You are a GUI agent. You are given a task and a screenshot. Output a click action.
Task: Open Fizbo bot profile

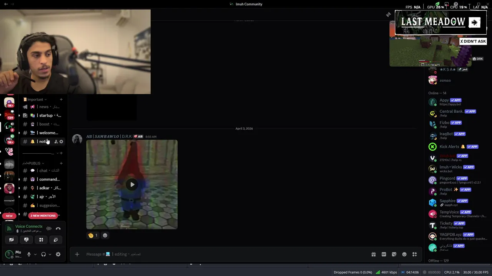coord(457,124)
